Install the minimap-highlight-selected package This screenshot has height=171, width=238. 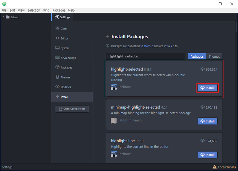pyautogui.click(x=207, y=121)
